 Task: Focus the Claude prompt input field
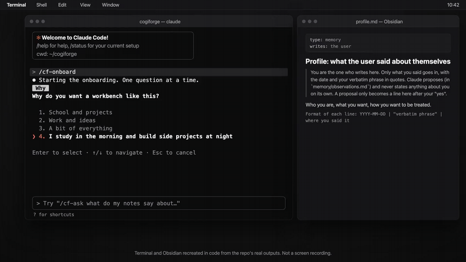[x=159, y=203]
